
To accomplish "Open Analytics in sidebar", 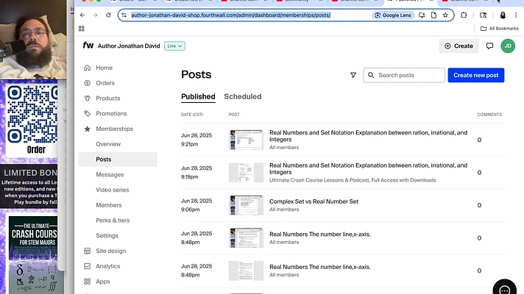I will [107, 266].
